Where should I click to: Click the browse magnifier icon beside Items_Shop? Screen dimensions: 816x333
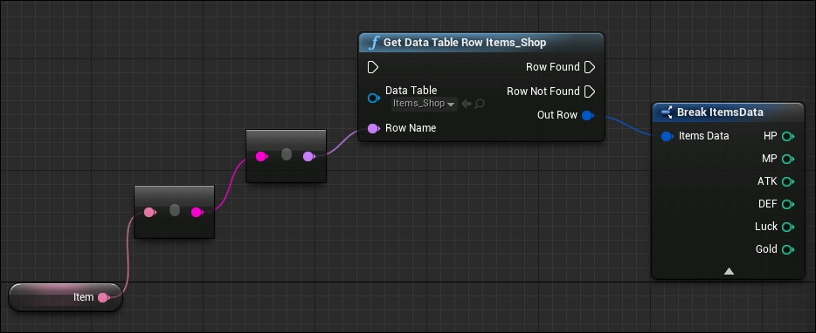480,104
